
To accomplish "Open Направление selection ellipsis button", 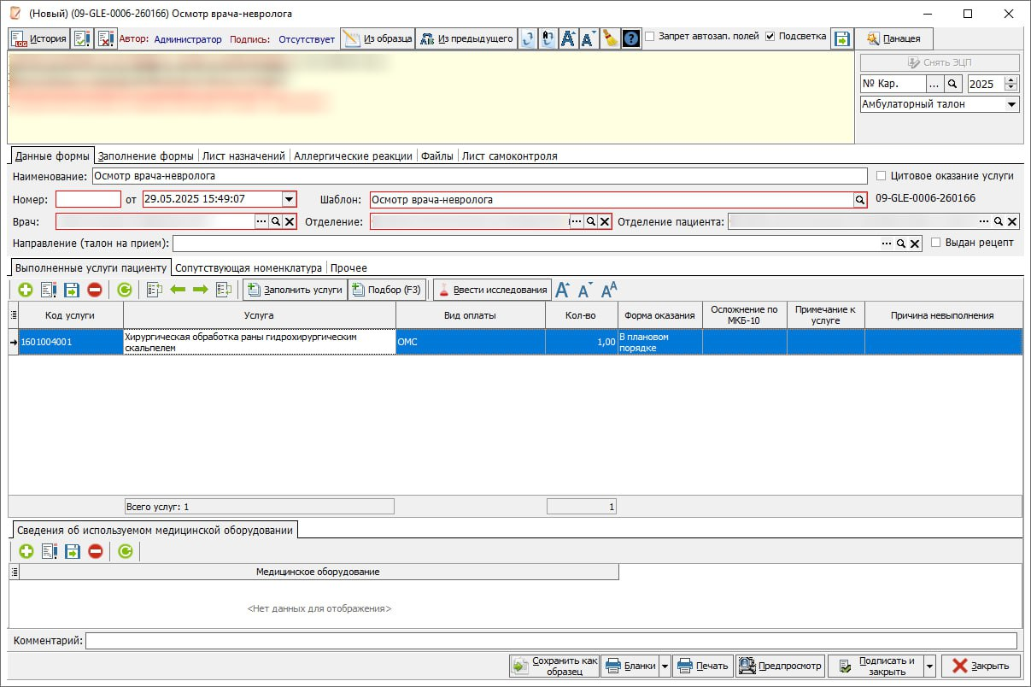I will (x=887, y=244).
